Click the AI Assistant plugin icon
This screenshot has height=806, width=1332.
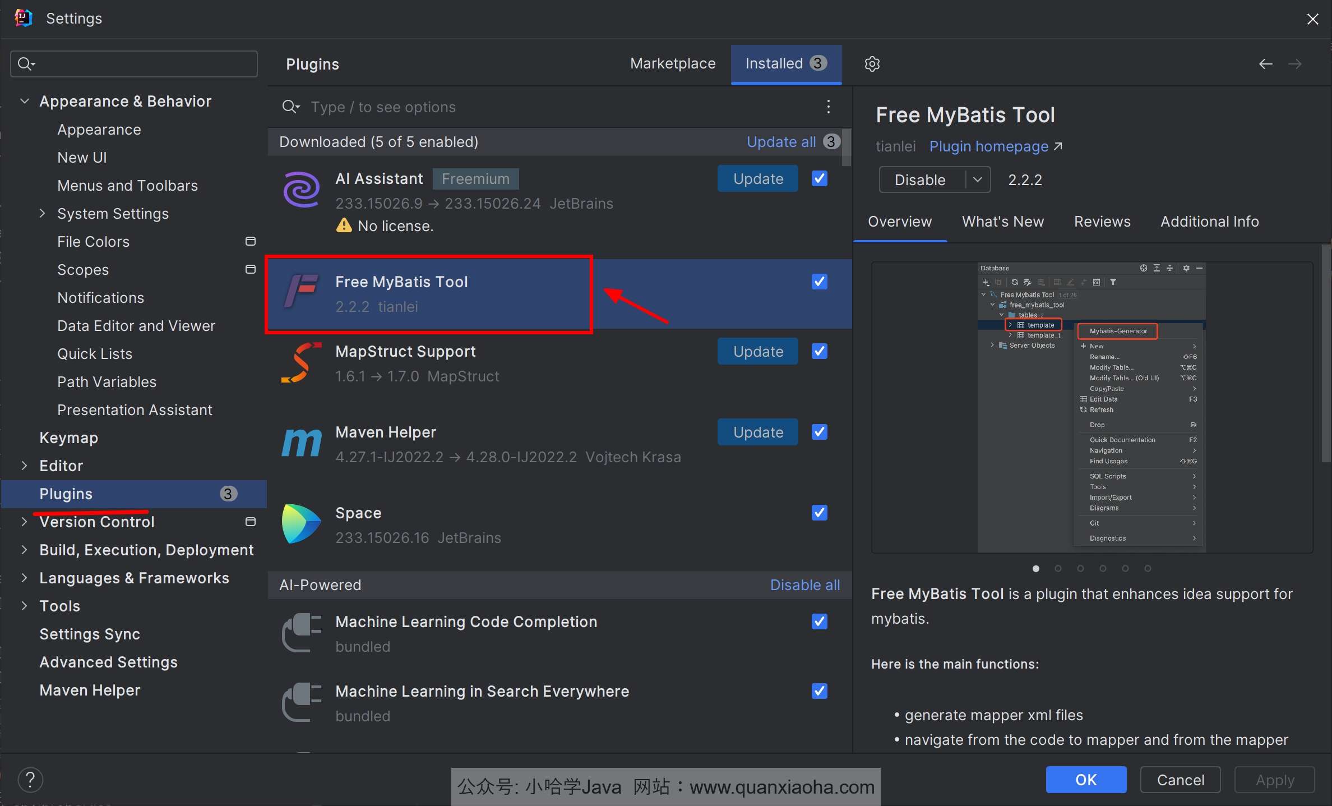coord(302,190)
